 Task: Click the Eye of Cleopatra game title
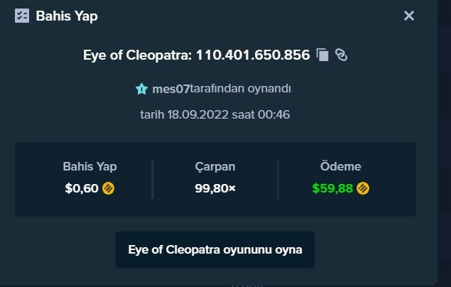point(137,55)
